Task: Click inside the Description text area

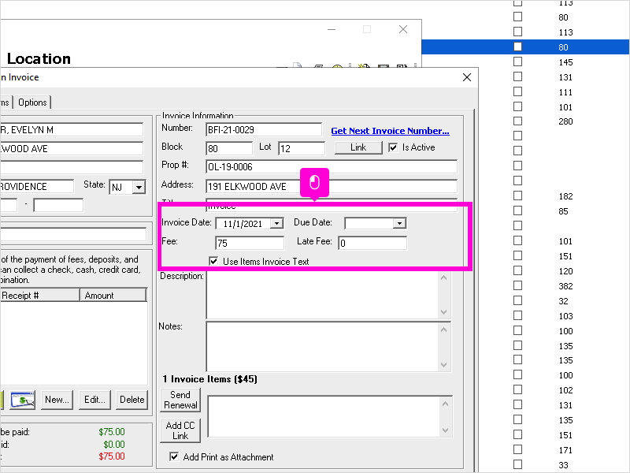Action: (322, 295)
